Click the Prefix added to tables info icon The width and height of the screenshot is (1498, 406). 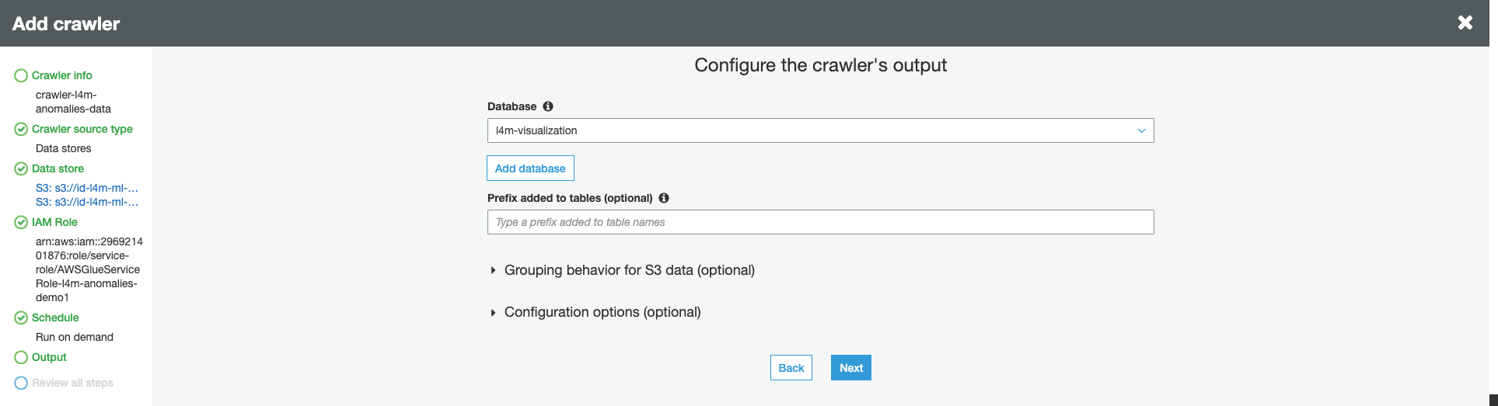[664, 198]
